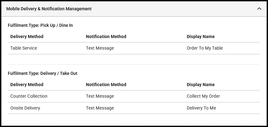
Task: Click Notification Method header in Pick Up table
Action: click(x=106, y=37)
